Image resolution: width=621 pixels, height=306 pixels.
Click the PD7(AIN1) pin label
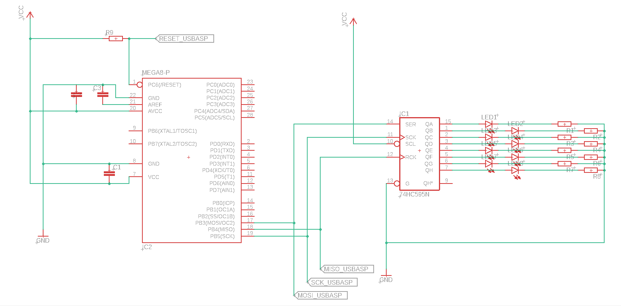click(222, 190)
